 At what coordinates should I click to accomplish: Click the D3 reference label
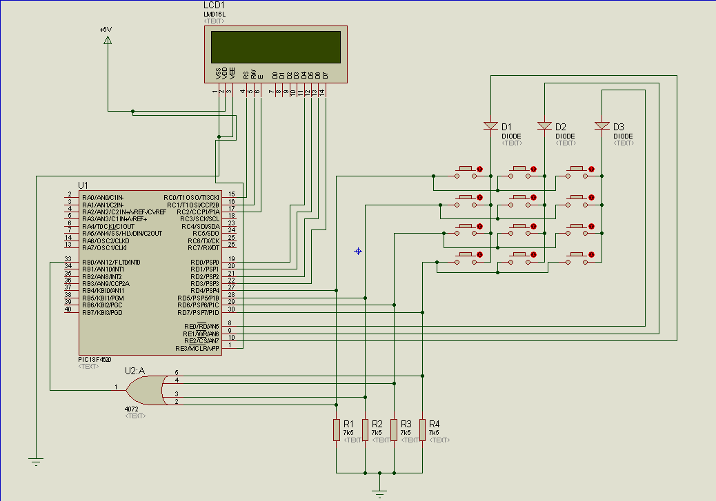click(618, 127)
